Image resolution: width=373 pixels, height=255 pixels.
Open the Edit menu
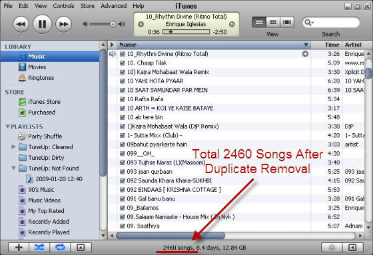point(23,6)
